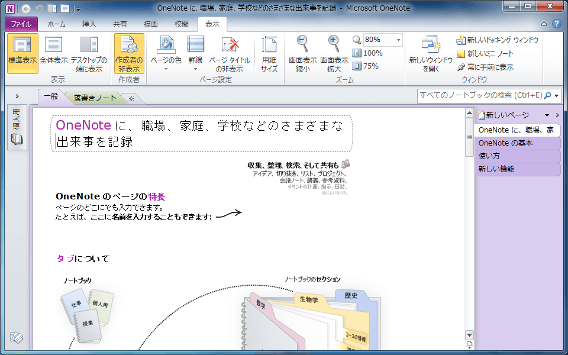Open the OneNote の基本 page
The width and height of the screenshot is (568, 355).
pyautogui.click(x=517, y=143)
